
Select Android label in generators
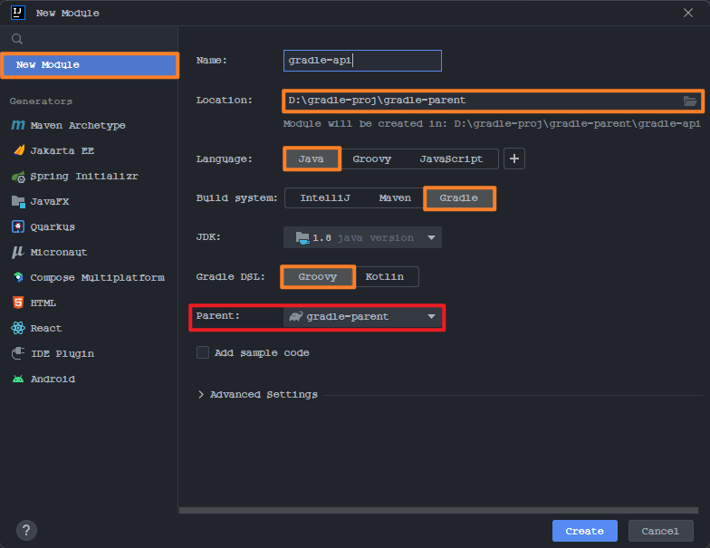coord(53,379)
